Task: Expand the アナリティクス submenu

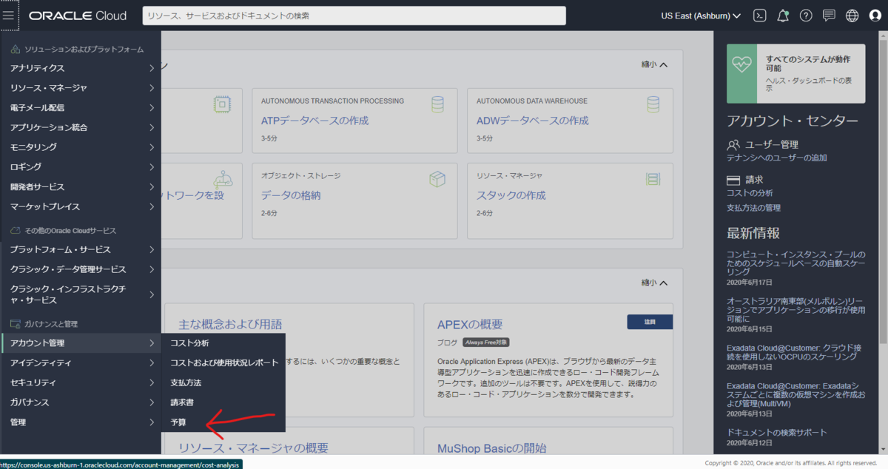Action: [x=80, y=68]
